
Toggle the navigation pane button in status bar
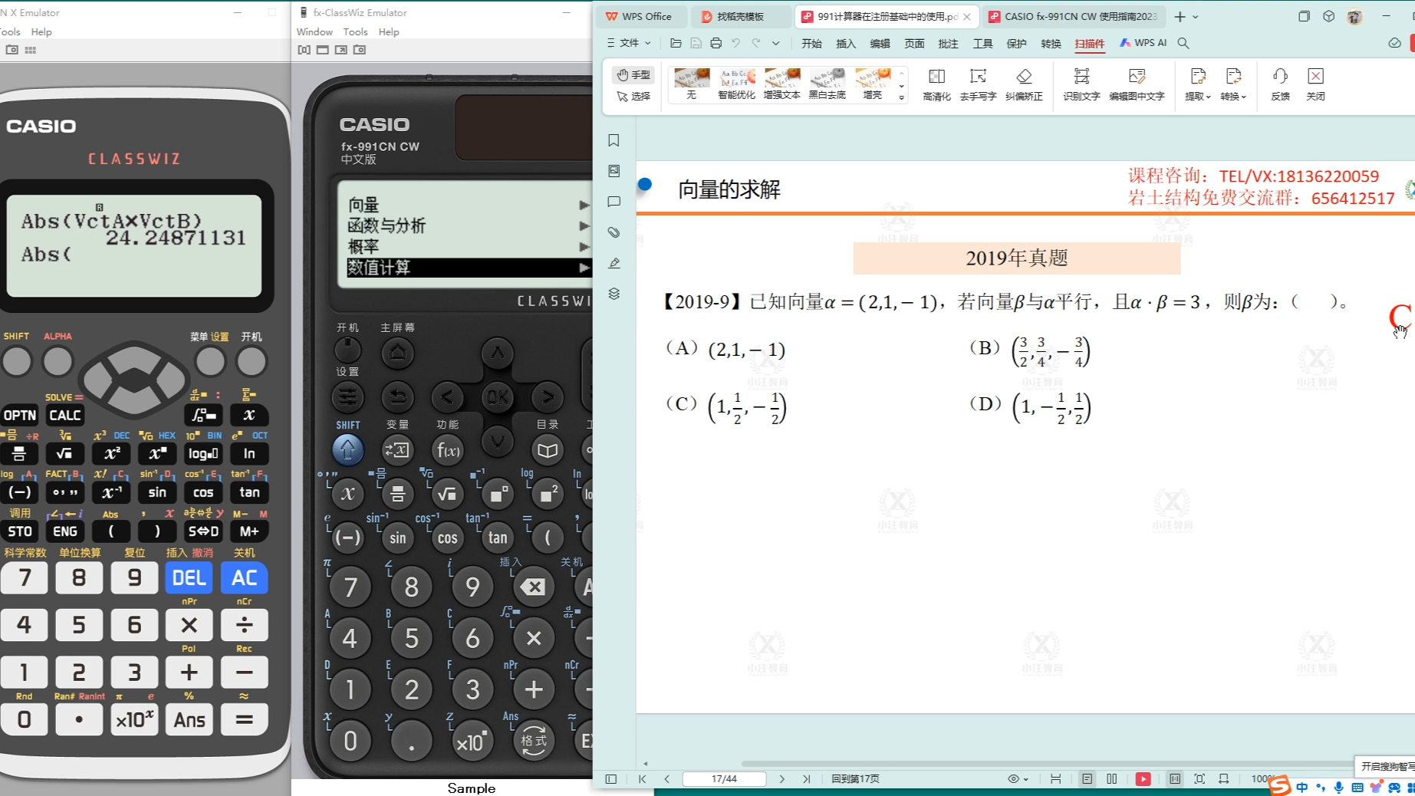[x=610, y=778]
